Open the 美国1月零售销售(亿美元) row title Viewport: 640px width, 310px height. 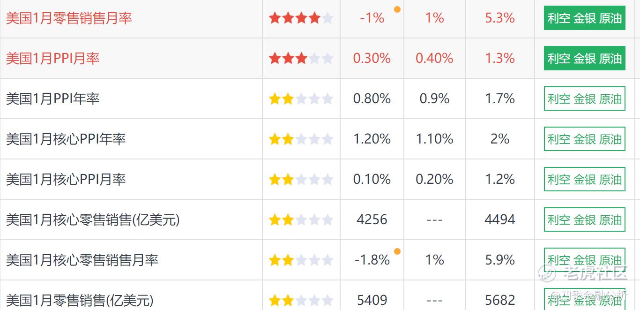coord(80,300)
